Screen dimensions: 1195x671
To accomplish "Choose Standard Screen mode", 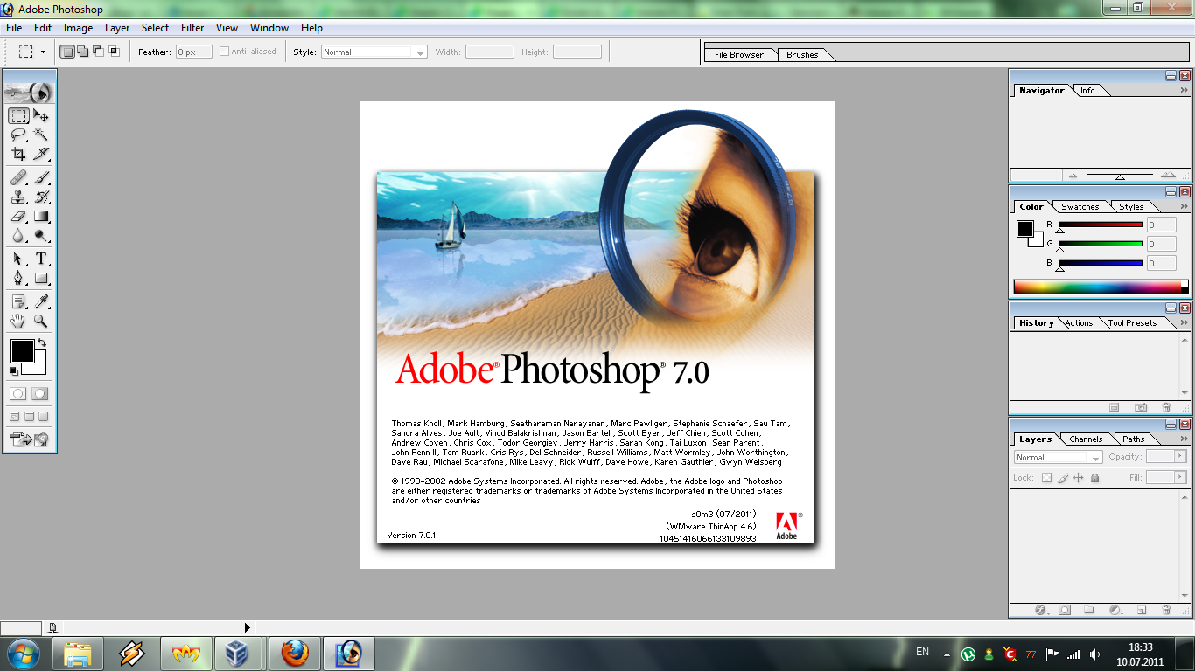I will pos(16,417).
